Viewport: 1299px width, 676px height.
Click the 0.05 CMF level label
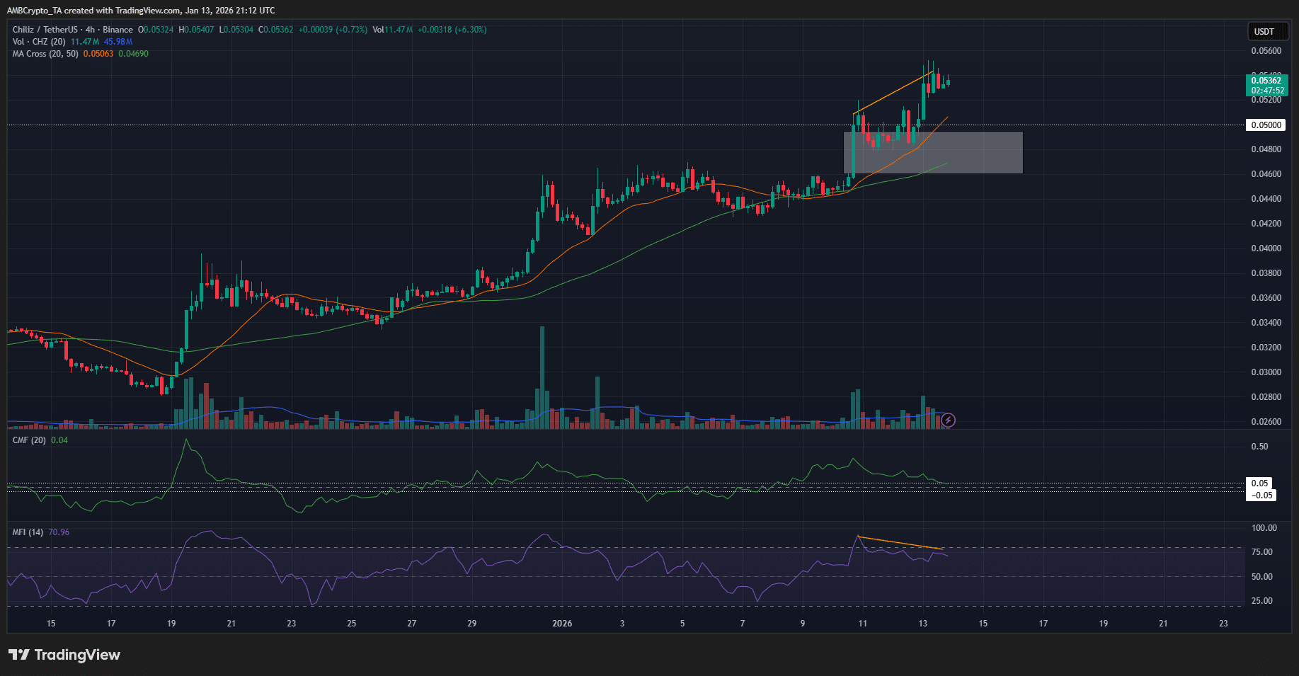tap(1259, 483)
